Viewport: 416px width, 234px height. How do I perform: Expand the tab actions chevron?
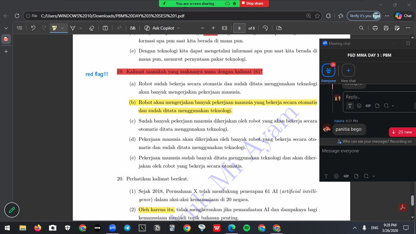[x=6, y=28]
